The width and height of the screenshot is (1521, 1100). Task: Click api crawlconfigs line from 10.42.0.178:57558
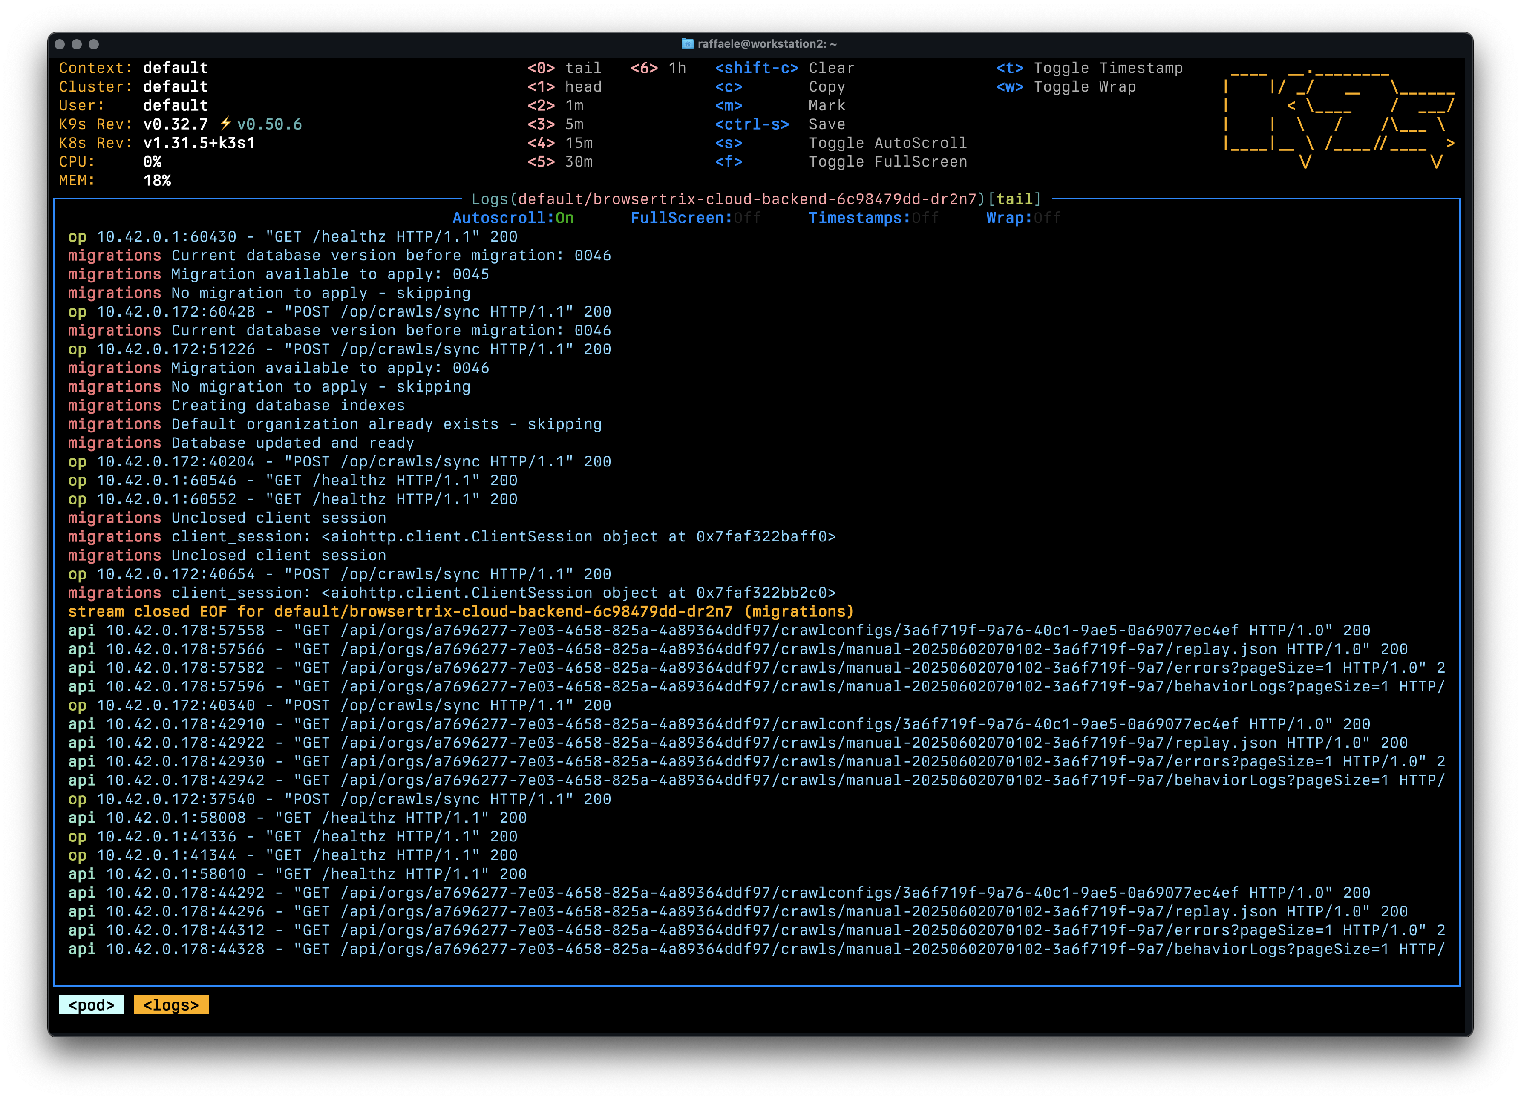(x=719, y=631)
